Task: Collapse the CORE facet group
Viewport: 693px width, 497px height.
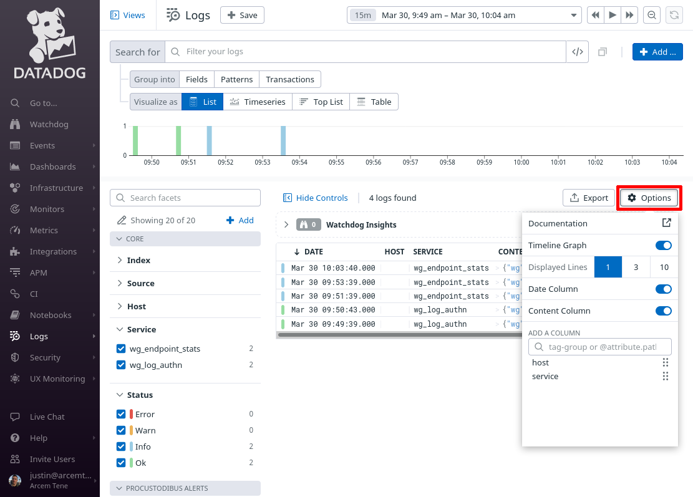Action: [185, 239]
